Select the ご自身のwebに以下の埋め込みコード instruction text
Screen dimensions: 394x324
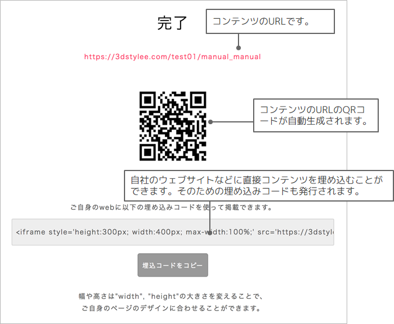click(171, 207)
